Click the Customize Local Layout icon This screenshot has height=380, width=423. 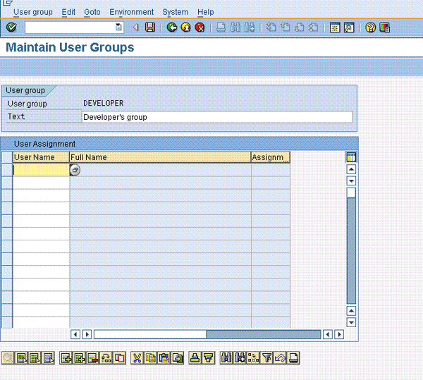[x=384, y=27]
